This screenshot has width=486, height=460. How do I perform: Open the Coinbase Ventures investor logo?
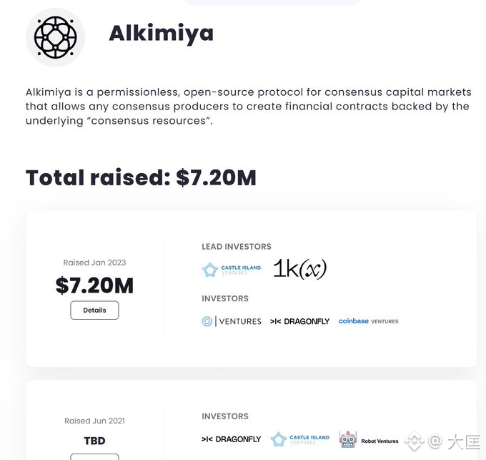[369, 321]
